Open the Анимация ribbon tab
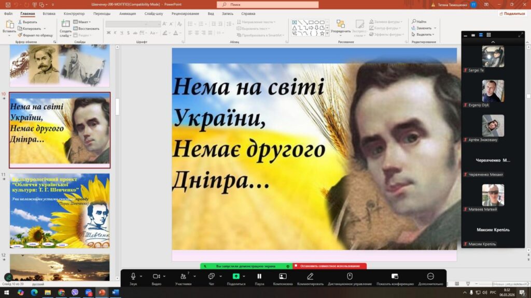Screen dimensions: 531x298 128,13
